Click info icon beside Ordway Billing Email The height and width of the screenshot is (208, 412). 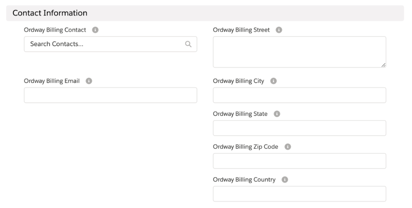click(x=89, y=81)
